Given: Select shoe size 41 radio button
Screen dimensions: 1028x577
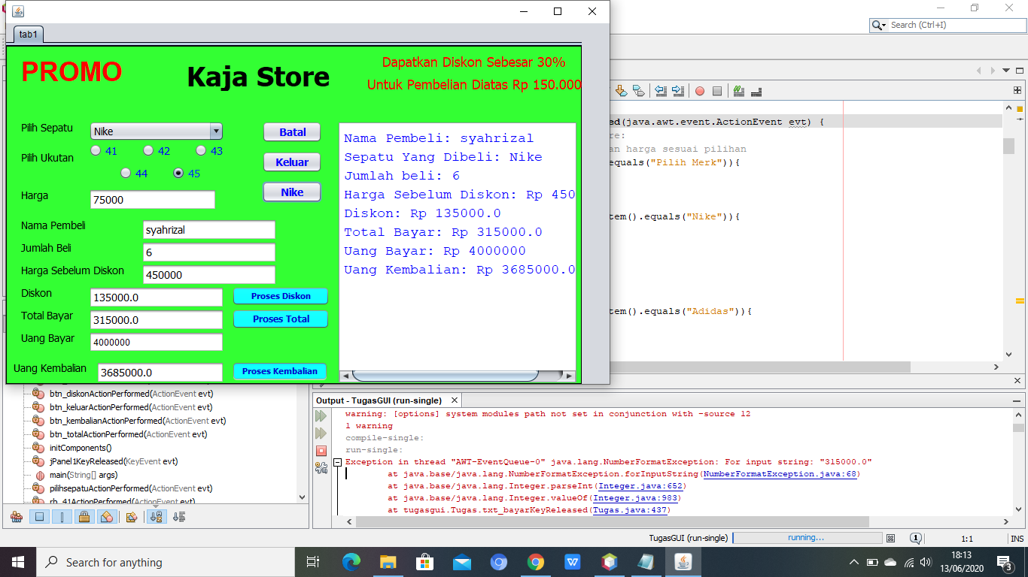Looking at the screenshot, I should click(x=96, y=150).
